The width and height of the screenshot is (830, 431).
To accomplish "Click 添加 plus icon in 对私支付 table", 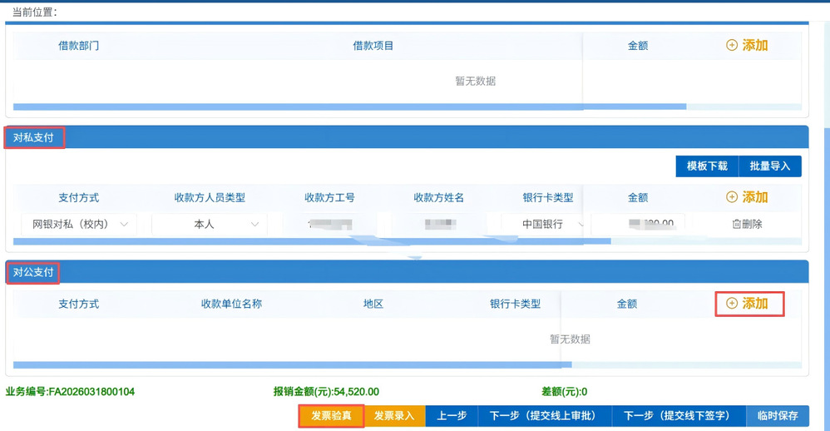I will click(x=732, y=197).
